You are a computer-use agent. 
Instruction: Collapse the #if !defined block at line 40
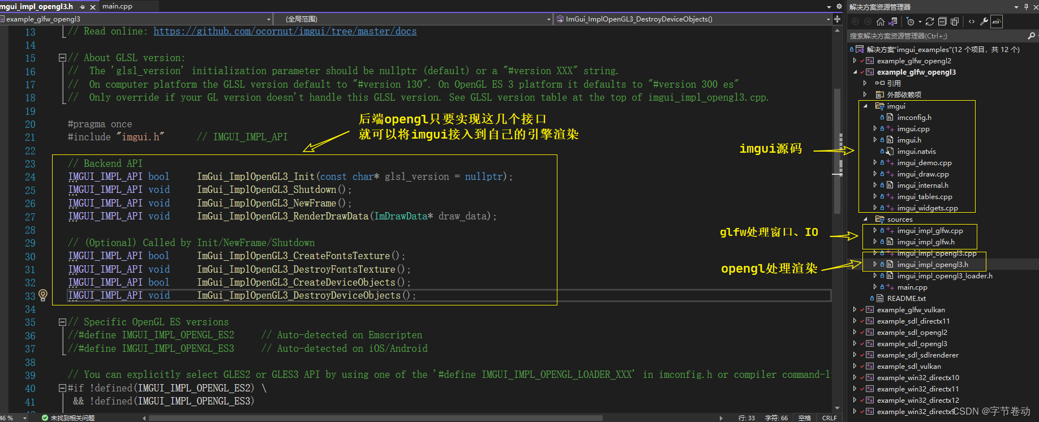[x=62, y=388]
